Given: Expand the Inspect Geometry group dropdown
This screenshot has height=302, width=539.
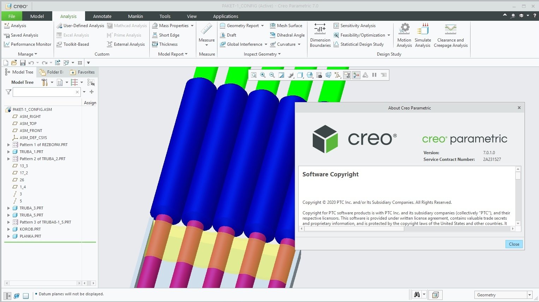Looking at the screenshot, I should tap(262, 54).
